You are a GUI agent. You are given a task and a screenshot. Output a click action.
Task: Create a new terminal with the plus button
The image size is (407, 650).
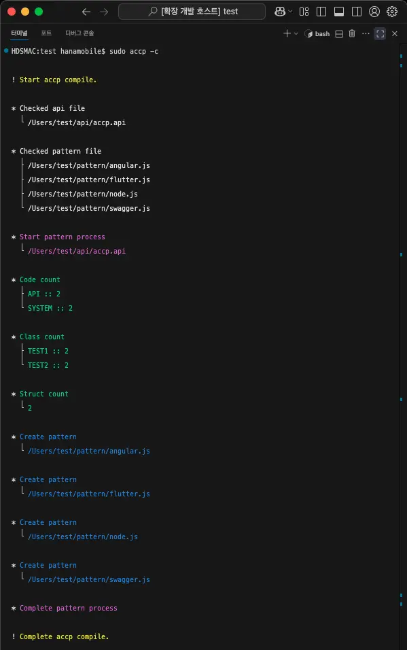[x=286, y=33]
